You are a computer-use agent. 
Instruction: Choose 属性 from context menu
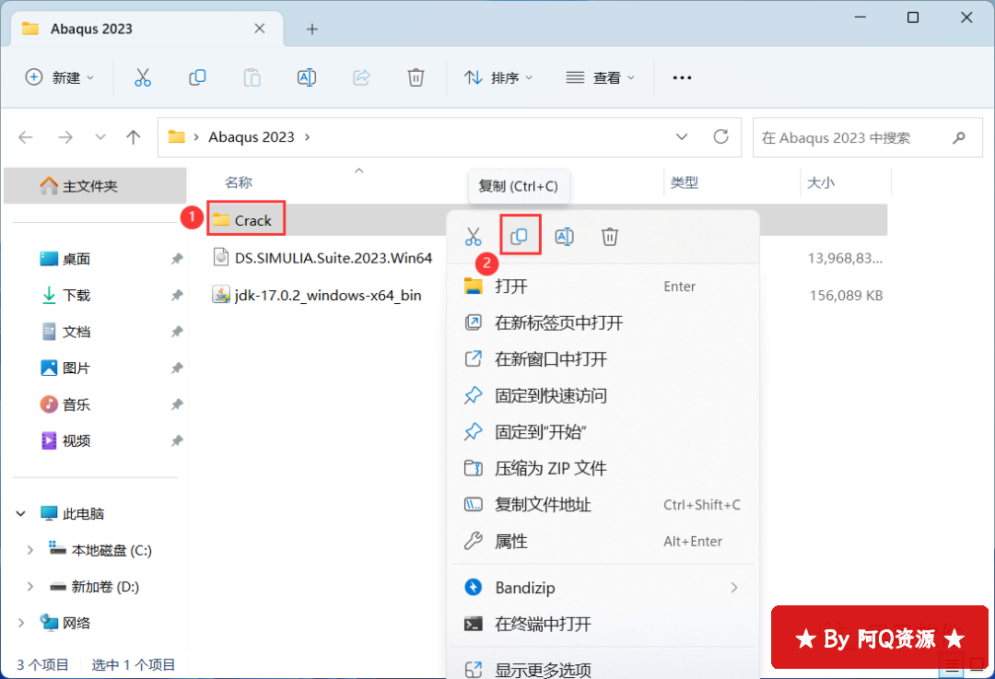tap(511, 541)
